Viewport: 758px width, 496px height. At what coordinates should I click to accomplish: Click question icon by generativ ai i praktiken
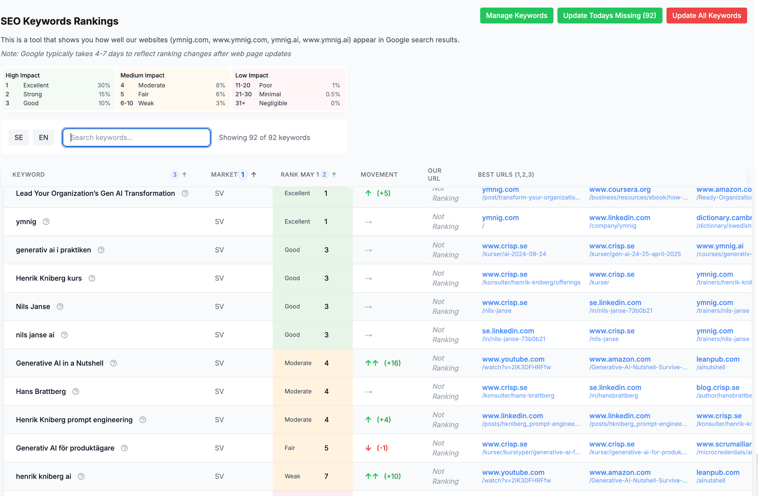tap(101, 250)
